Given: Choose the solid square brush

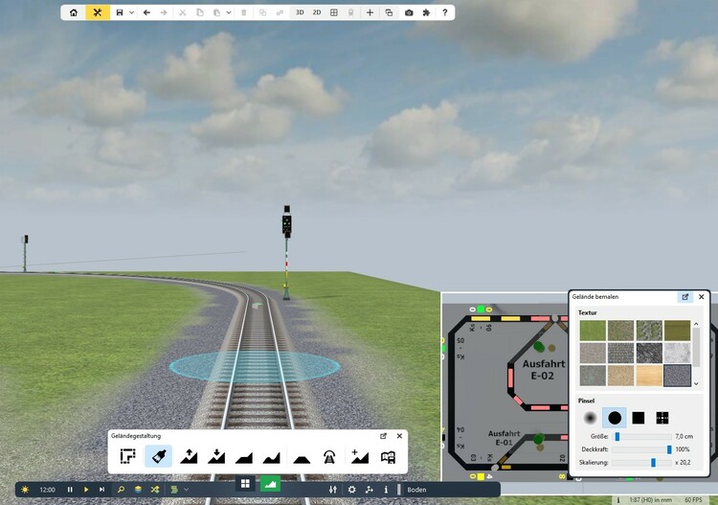Looking at the screenshot, I should (x=638, y=418).
